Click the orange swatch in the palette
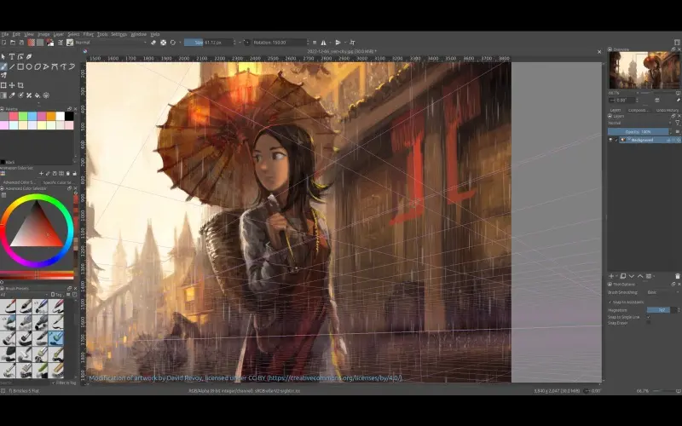682x426 pixels. pos(51,116)
